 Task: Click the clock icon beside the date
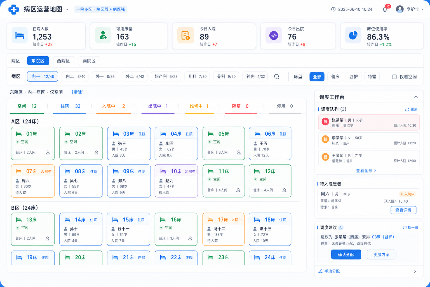[333, 9]
